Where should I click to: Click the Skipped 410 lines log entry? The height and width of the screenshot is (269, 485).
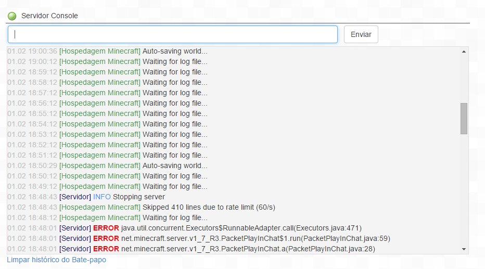(x=142, y=208)
